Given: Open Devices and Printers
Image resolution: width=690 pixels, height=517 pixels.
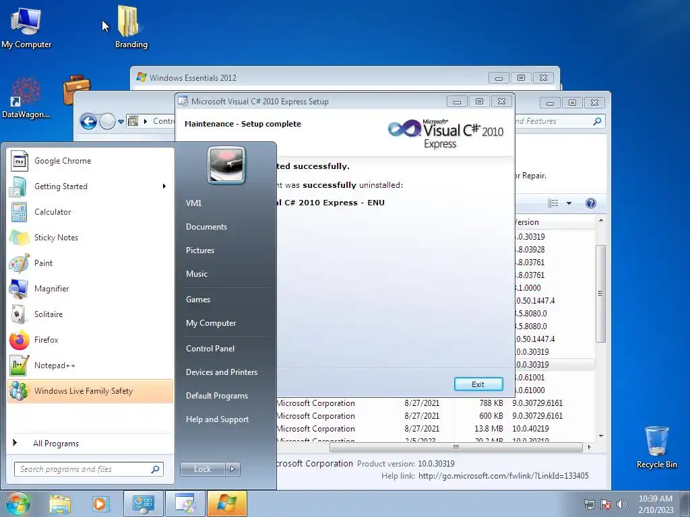Looking at the screenshot, I should click(x=221, y=372).
